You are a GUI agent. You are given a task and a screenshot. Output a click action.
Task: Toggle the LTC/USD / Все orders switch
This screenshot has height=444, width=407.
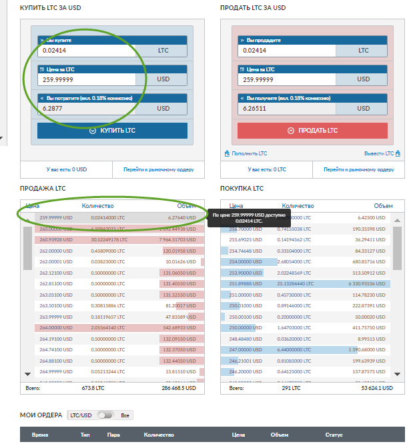click(106, 415)
